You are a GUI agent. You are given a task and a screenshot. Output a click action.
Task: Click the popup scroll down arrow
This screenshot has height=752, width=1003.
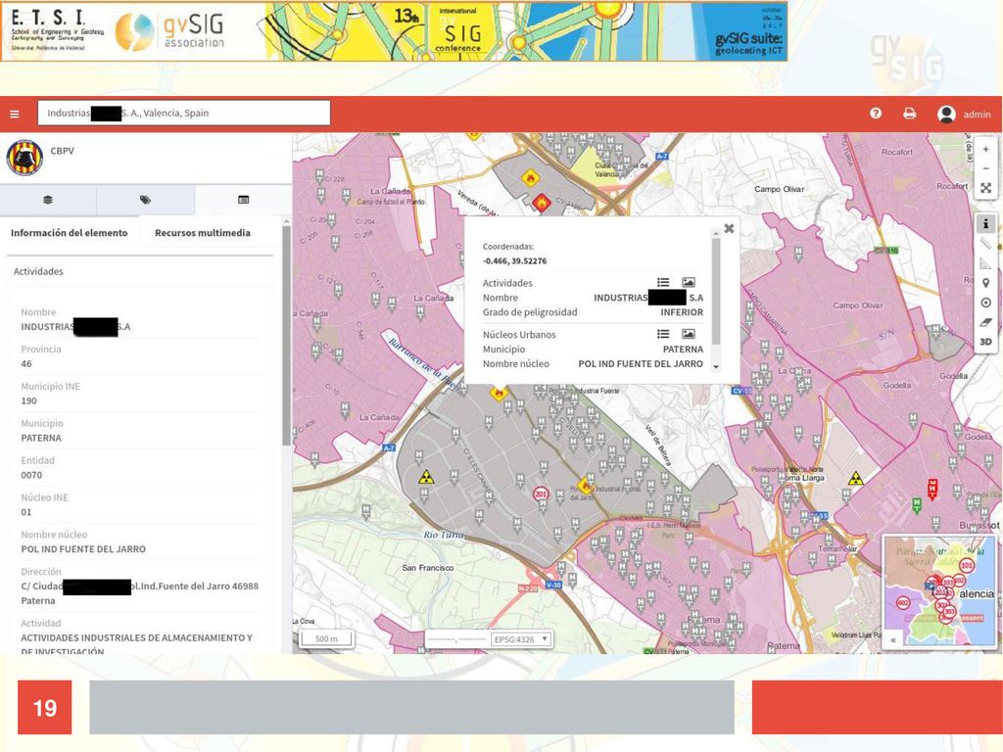(716, 367)
